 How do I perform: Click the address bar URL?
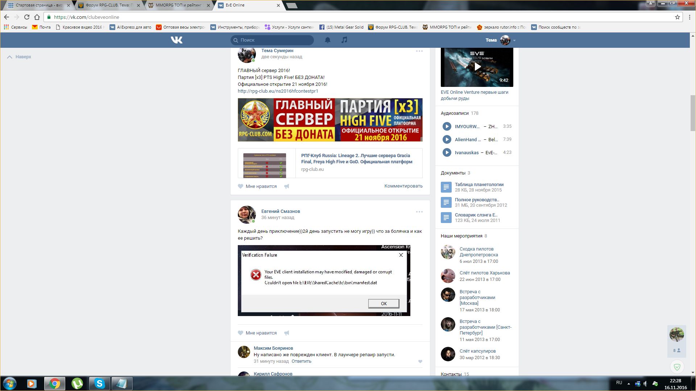86,17
